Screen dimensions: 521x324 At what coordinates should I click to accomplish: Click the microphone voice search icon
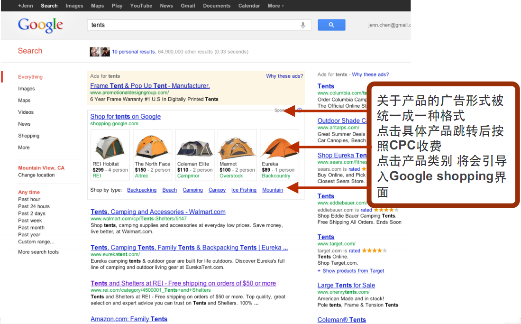[303, 25]
